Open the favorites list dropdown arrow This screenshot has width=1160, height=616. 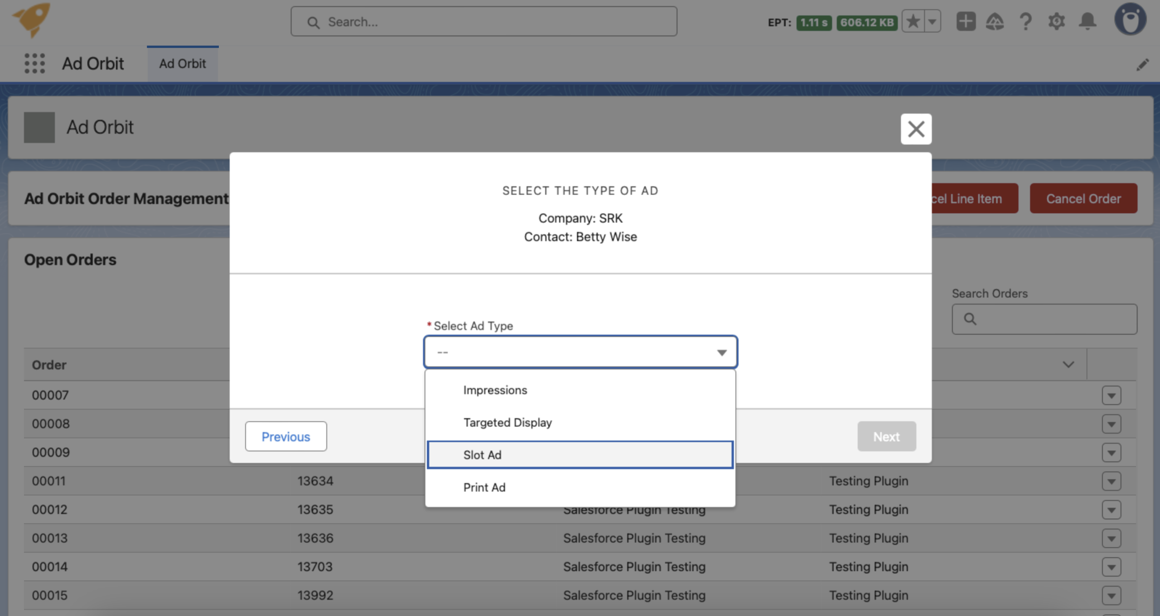932,21
